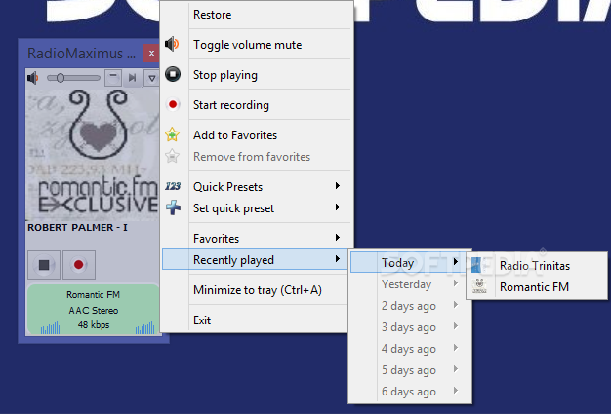Click the 48 kbps bitrate text
The image size is (611, 414).
point(94,324)
